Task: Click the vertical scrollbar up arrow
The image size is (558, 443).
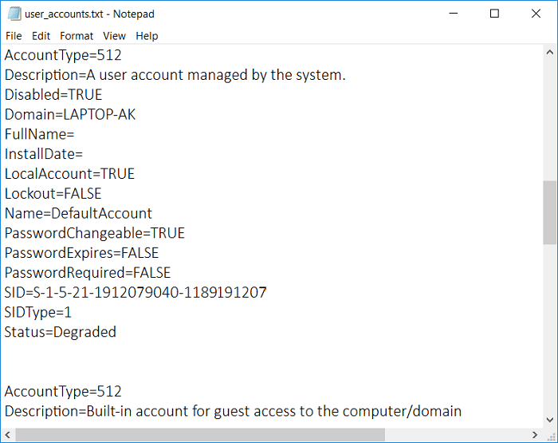Action: [550, 52]
